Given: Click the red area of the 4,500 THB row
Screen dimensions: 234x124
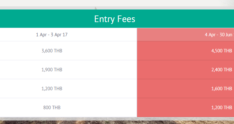Looking at the screenshot, I should tap(171, 51).
